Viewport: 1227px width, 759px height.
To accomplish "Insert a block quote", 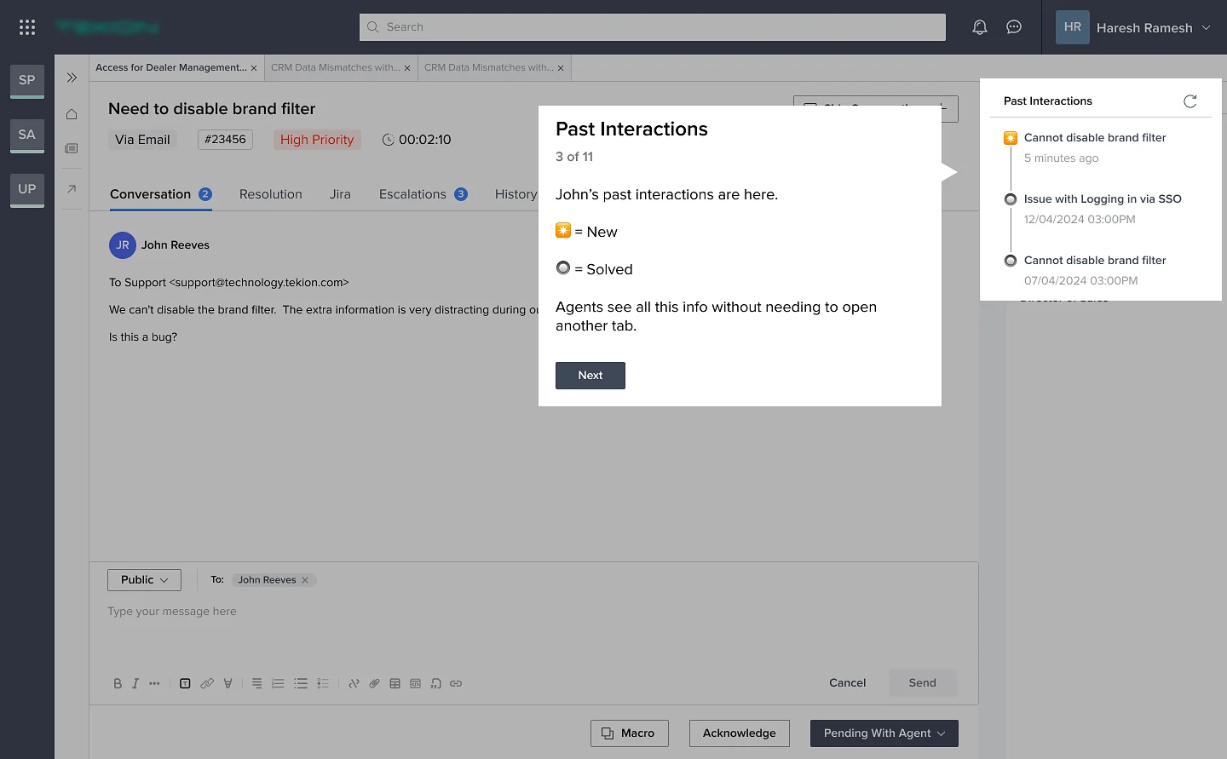I will (x=435, y=683).
